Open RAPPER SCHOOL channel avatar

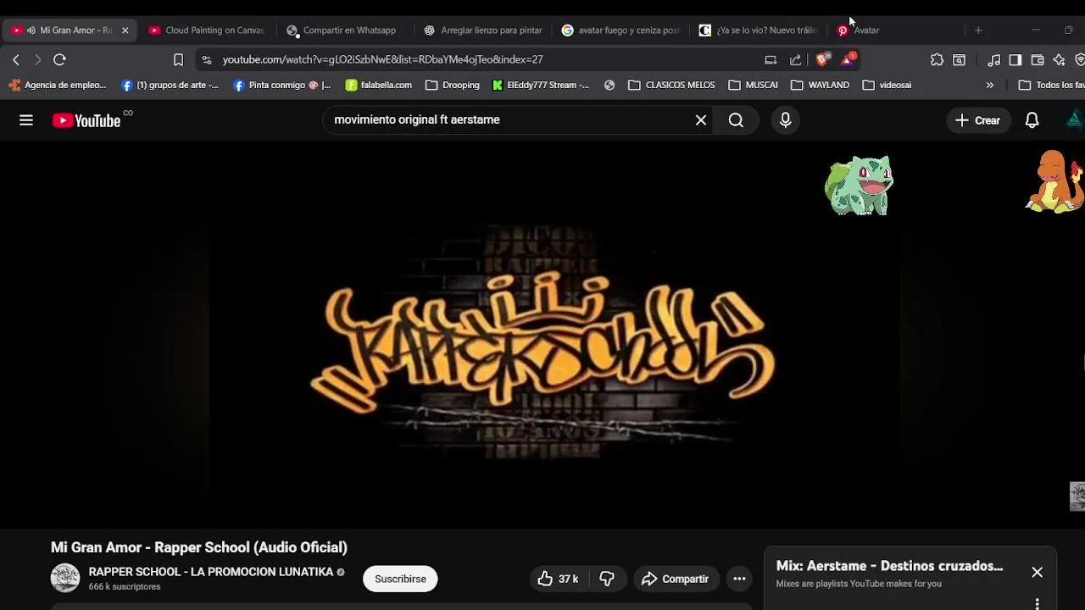pyautogui.click(x=65, y=578)
